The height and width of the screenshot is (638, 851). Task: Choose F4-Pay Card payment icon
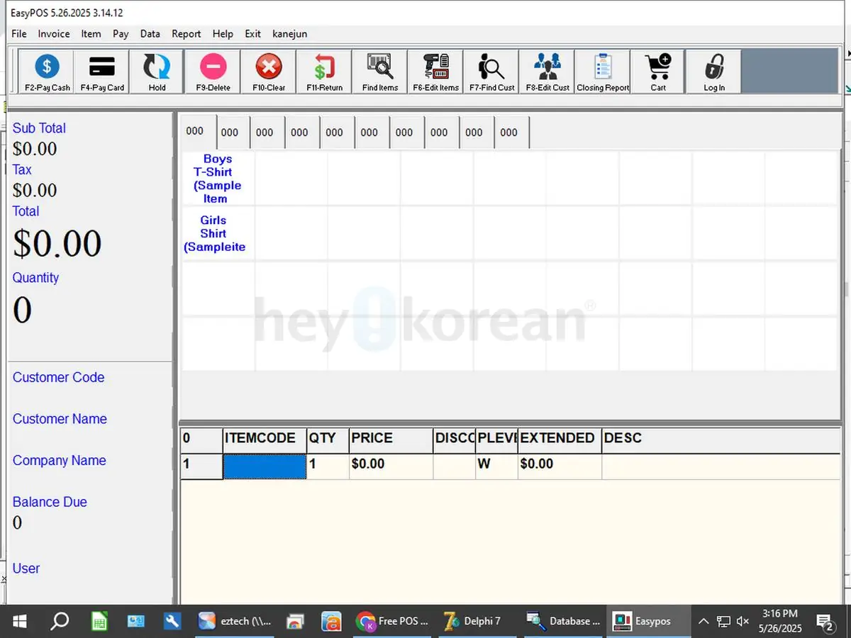102,72
